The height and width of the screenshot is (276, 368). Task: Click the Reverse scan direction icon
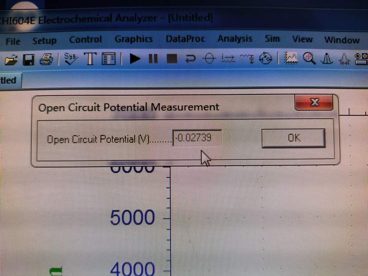[190, 59]
